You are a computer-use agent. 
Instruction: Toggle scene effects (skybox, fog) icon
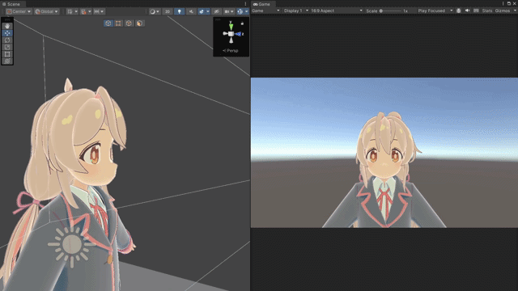(202, 11)
